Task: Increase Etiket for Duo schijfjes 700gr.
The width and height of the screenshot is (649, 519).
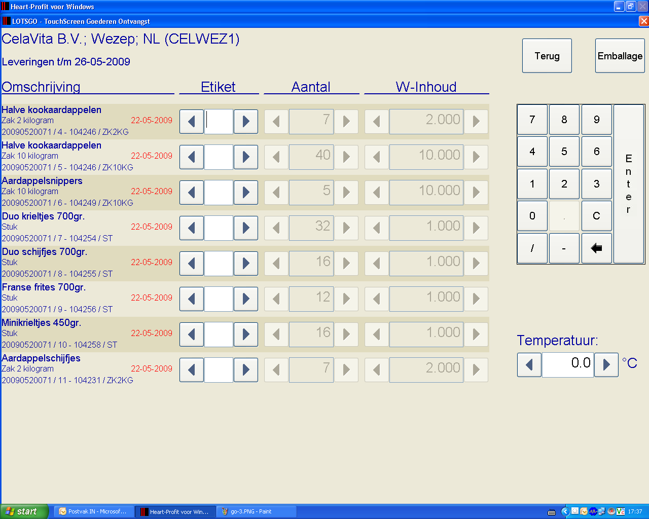Action: (246, 264)
